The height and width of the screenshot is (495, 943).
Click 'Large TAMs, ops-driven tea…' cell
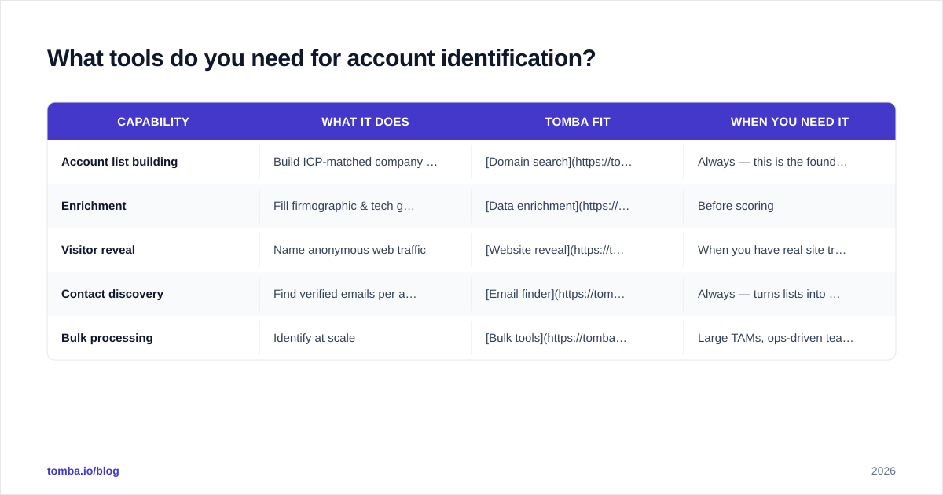tap(790, 338)
